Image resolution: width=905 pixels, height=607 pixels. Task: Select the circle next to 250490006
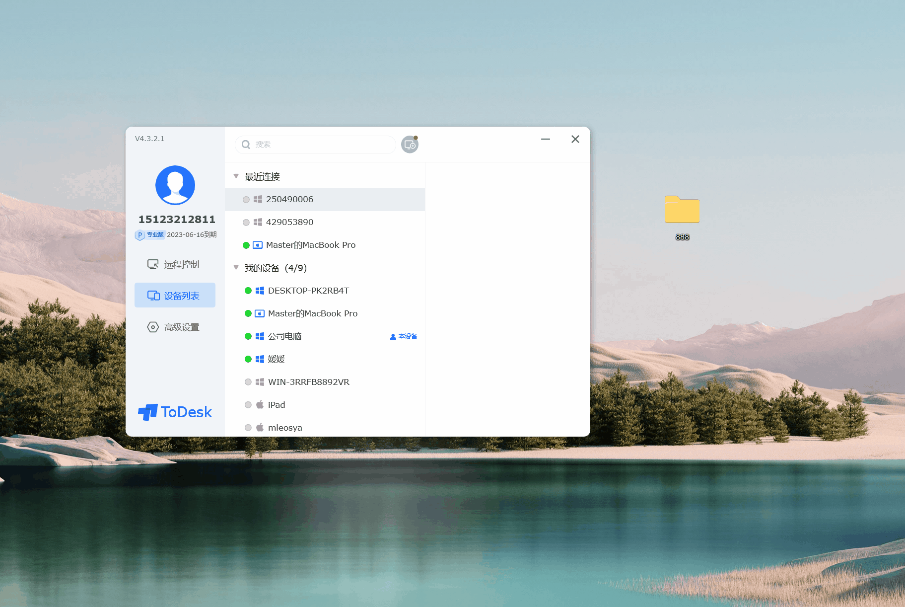[246, 199]
